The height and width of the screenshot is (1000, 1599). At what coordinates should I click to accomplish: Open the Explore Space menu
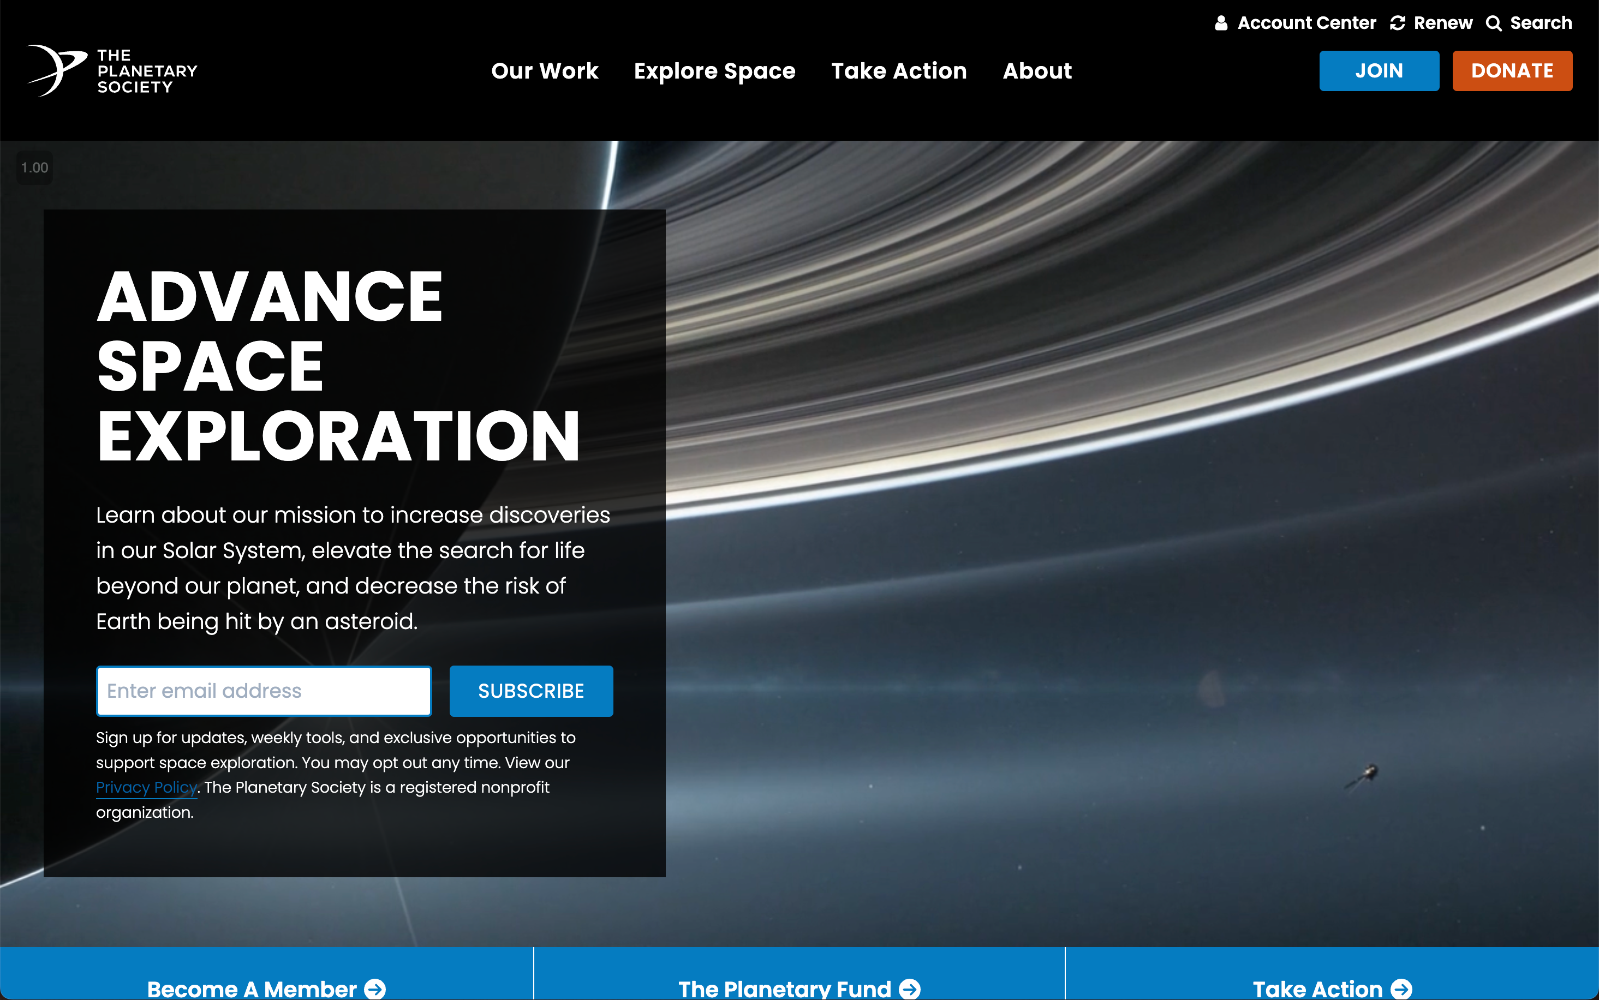pyautogui.click(x=714, y=71)
